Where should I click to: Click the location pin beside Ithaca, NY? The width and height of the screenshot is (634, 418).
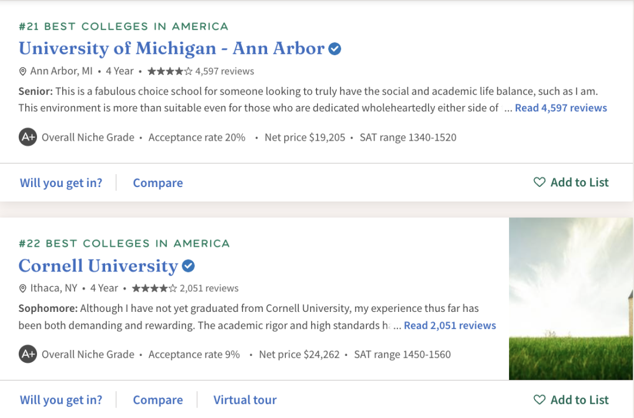[23, 288]
